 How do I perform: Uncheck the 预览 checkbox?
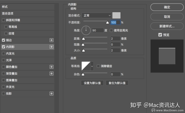click(x=160, y=35)
